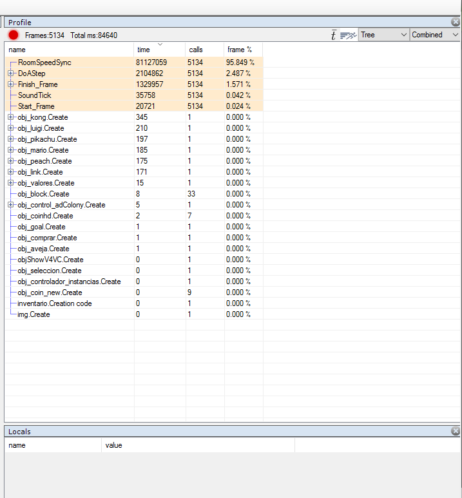462x498 pixels.
Task: Click frame percentage 1.571 %
Action: (238, 84)
